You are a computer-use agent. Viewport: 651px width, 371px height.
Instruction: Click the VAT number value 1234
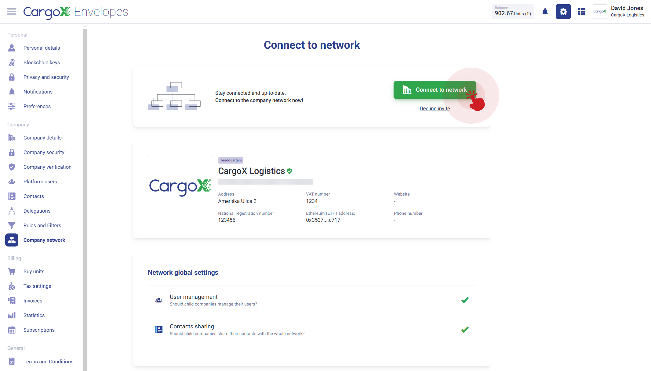pos(312,201)
